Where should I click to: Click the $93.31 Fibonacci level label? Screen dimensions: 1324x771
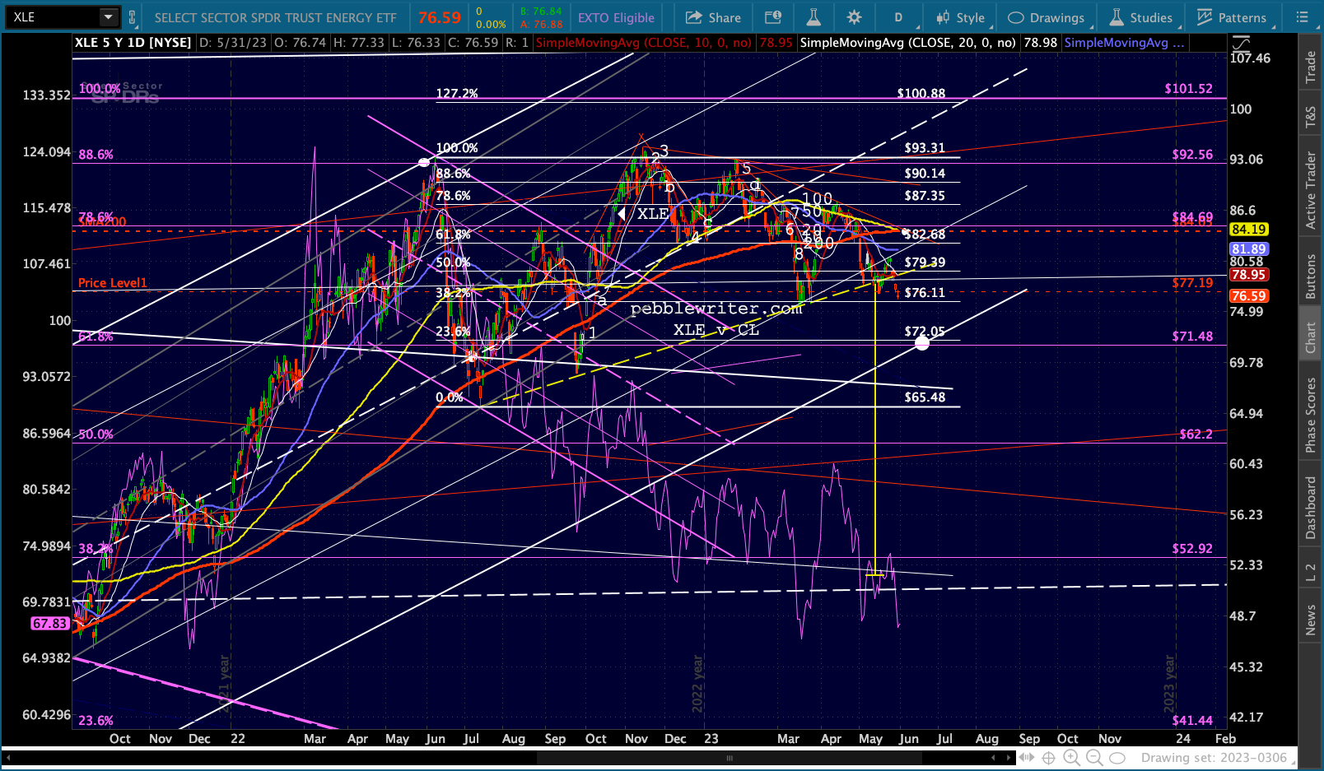pos(925,148)
